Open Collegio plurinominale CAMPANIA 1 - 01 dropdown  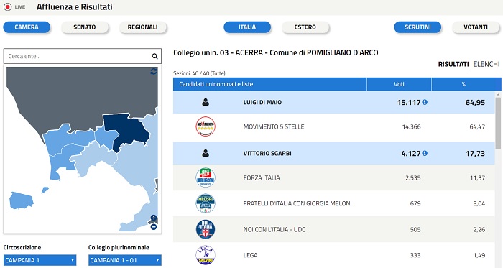pos(125,260)
